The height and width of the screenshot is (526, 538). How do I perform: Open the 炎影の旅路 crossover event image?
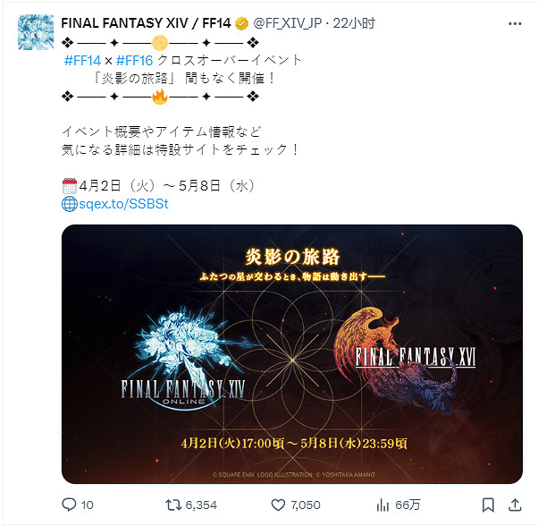[x=292, y=354]
